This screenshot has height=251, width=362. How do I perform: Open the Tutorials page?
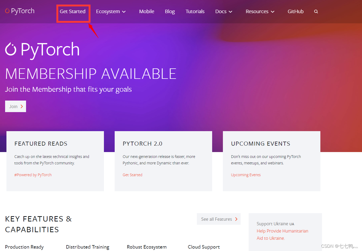coord(195,12)
